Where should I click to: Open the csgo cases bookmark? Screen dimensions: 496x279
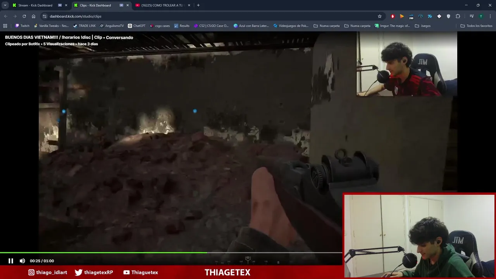(x=160, y=26)
